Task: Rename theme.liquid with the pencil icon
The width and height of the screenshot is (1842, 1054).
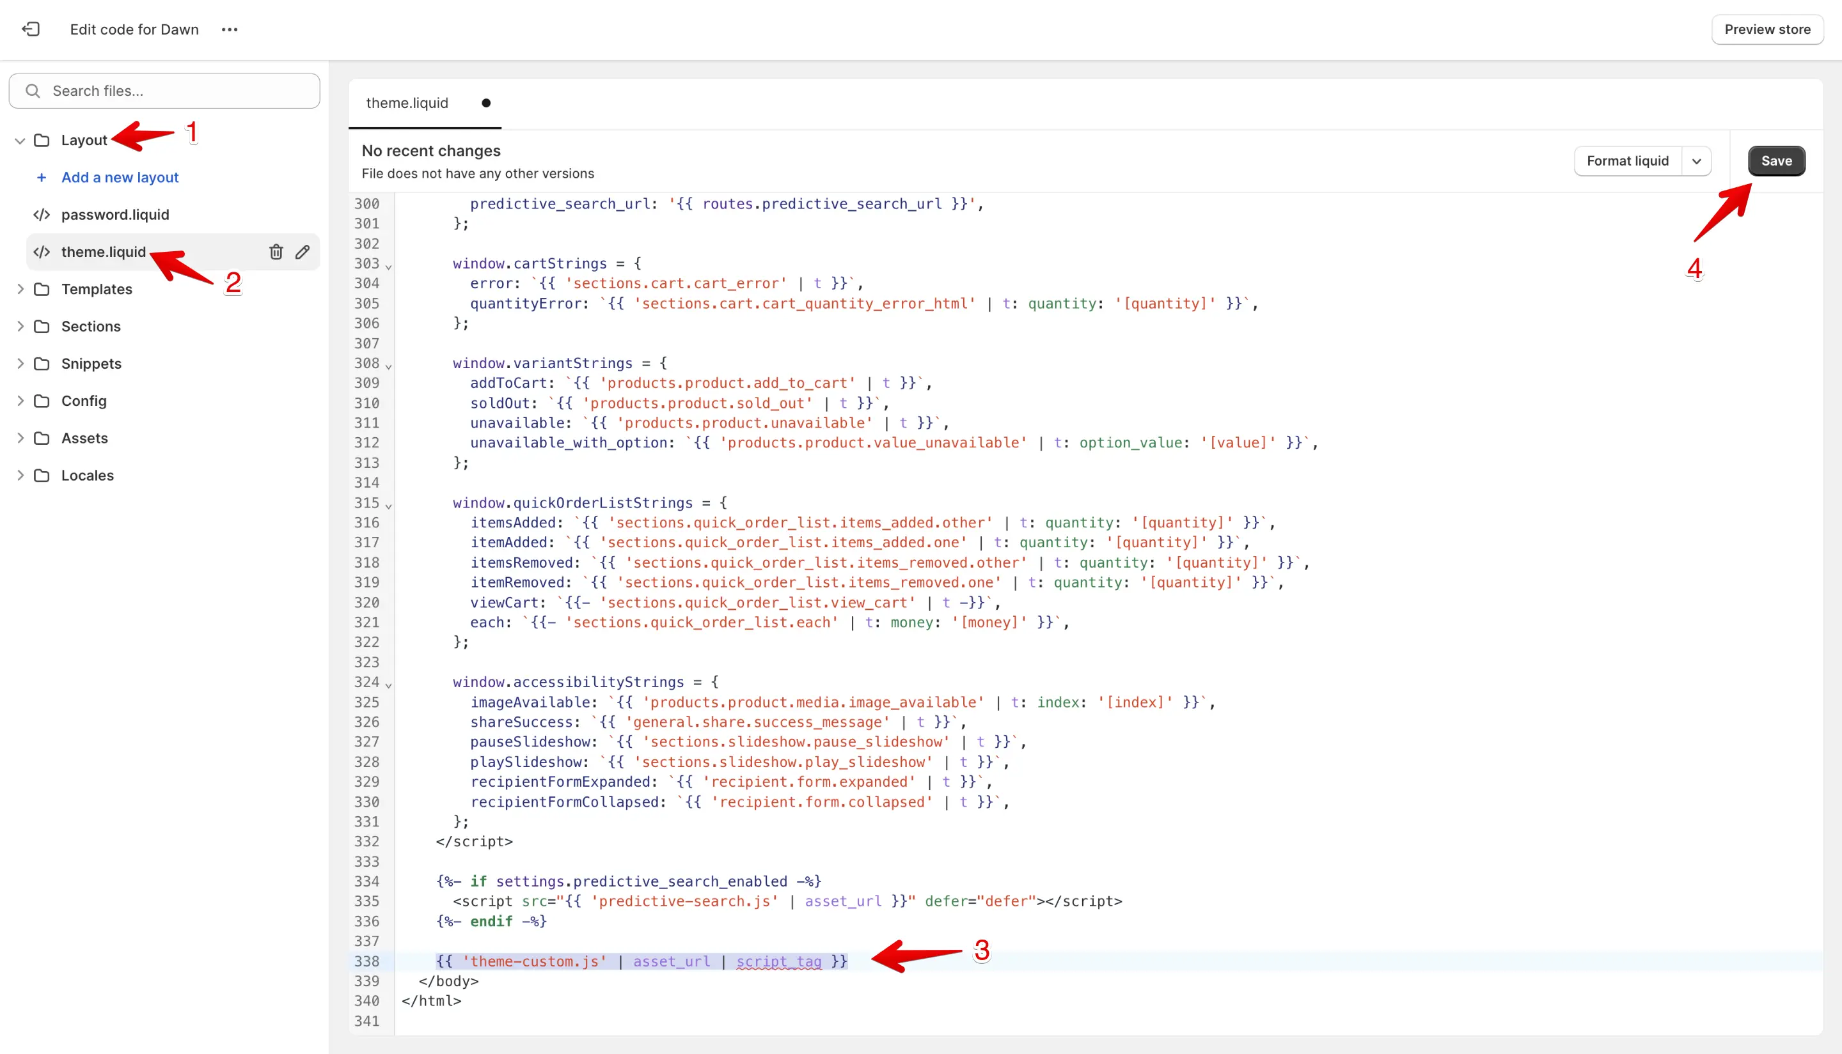Action: point(302,252)
